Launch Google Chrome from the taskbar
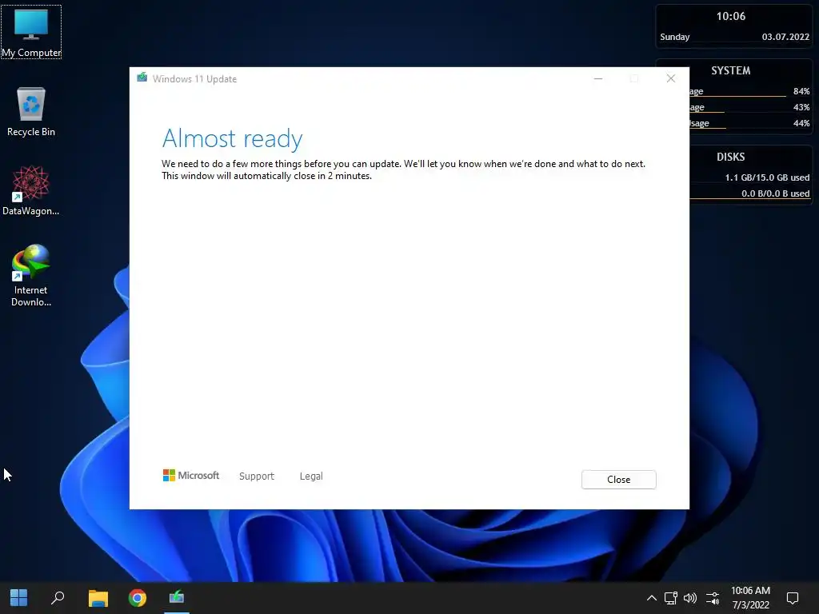 (x=138, y=598)
